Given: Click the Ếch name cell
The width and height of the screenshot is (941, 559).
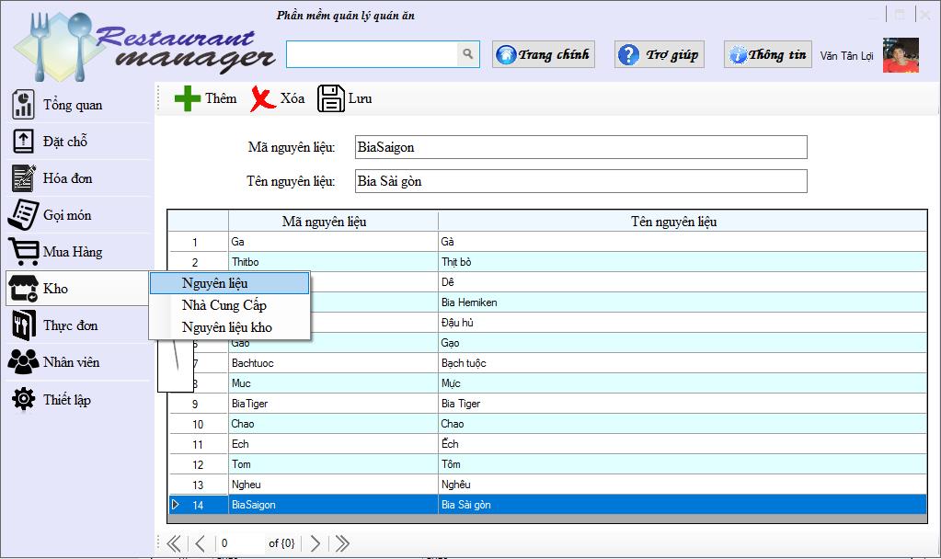Looking at the screenshot, I should tap(683, 444).
